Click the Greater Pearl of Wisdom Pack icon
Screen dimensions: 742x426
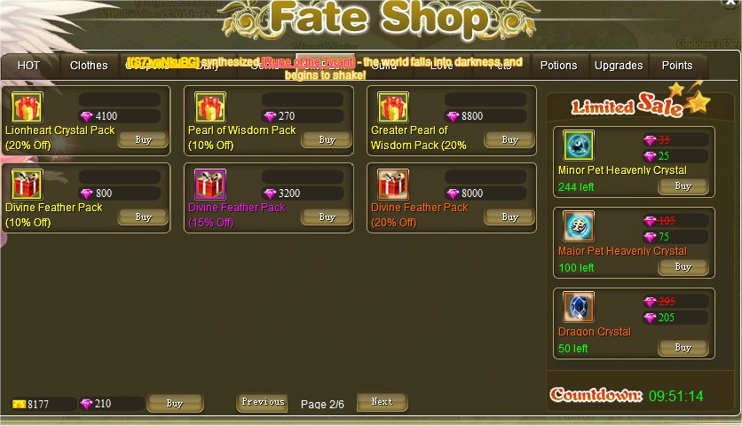point(393,107)
